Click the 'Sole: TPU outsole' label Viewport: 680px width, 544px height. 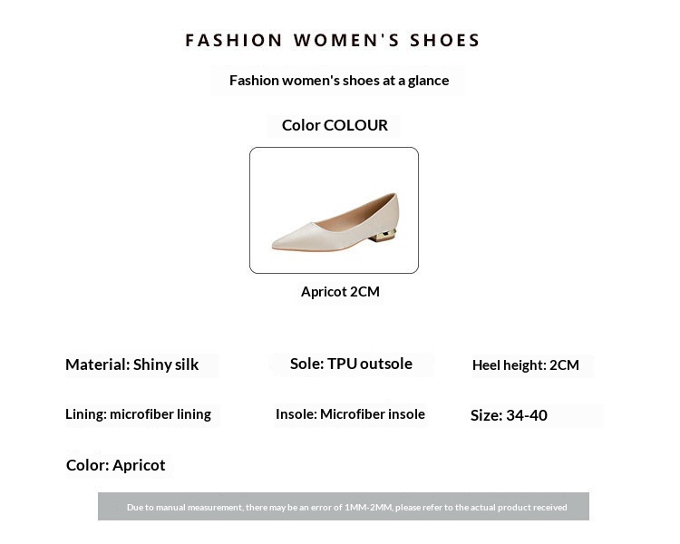(x=351, y=364)
